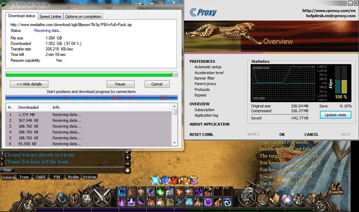359x212 pixels.
Task: Select the Download status tab
Action: 22,16
